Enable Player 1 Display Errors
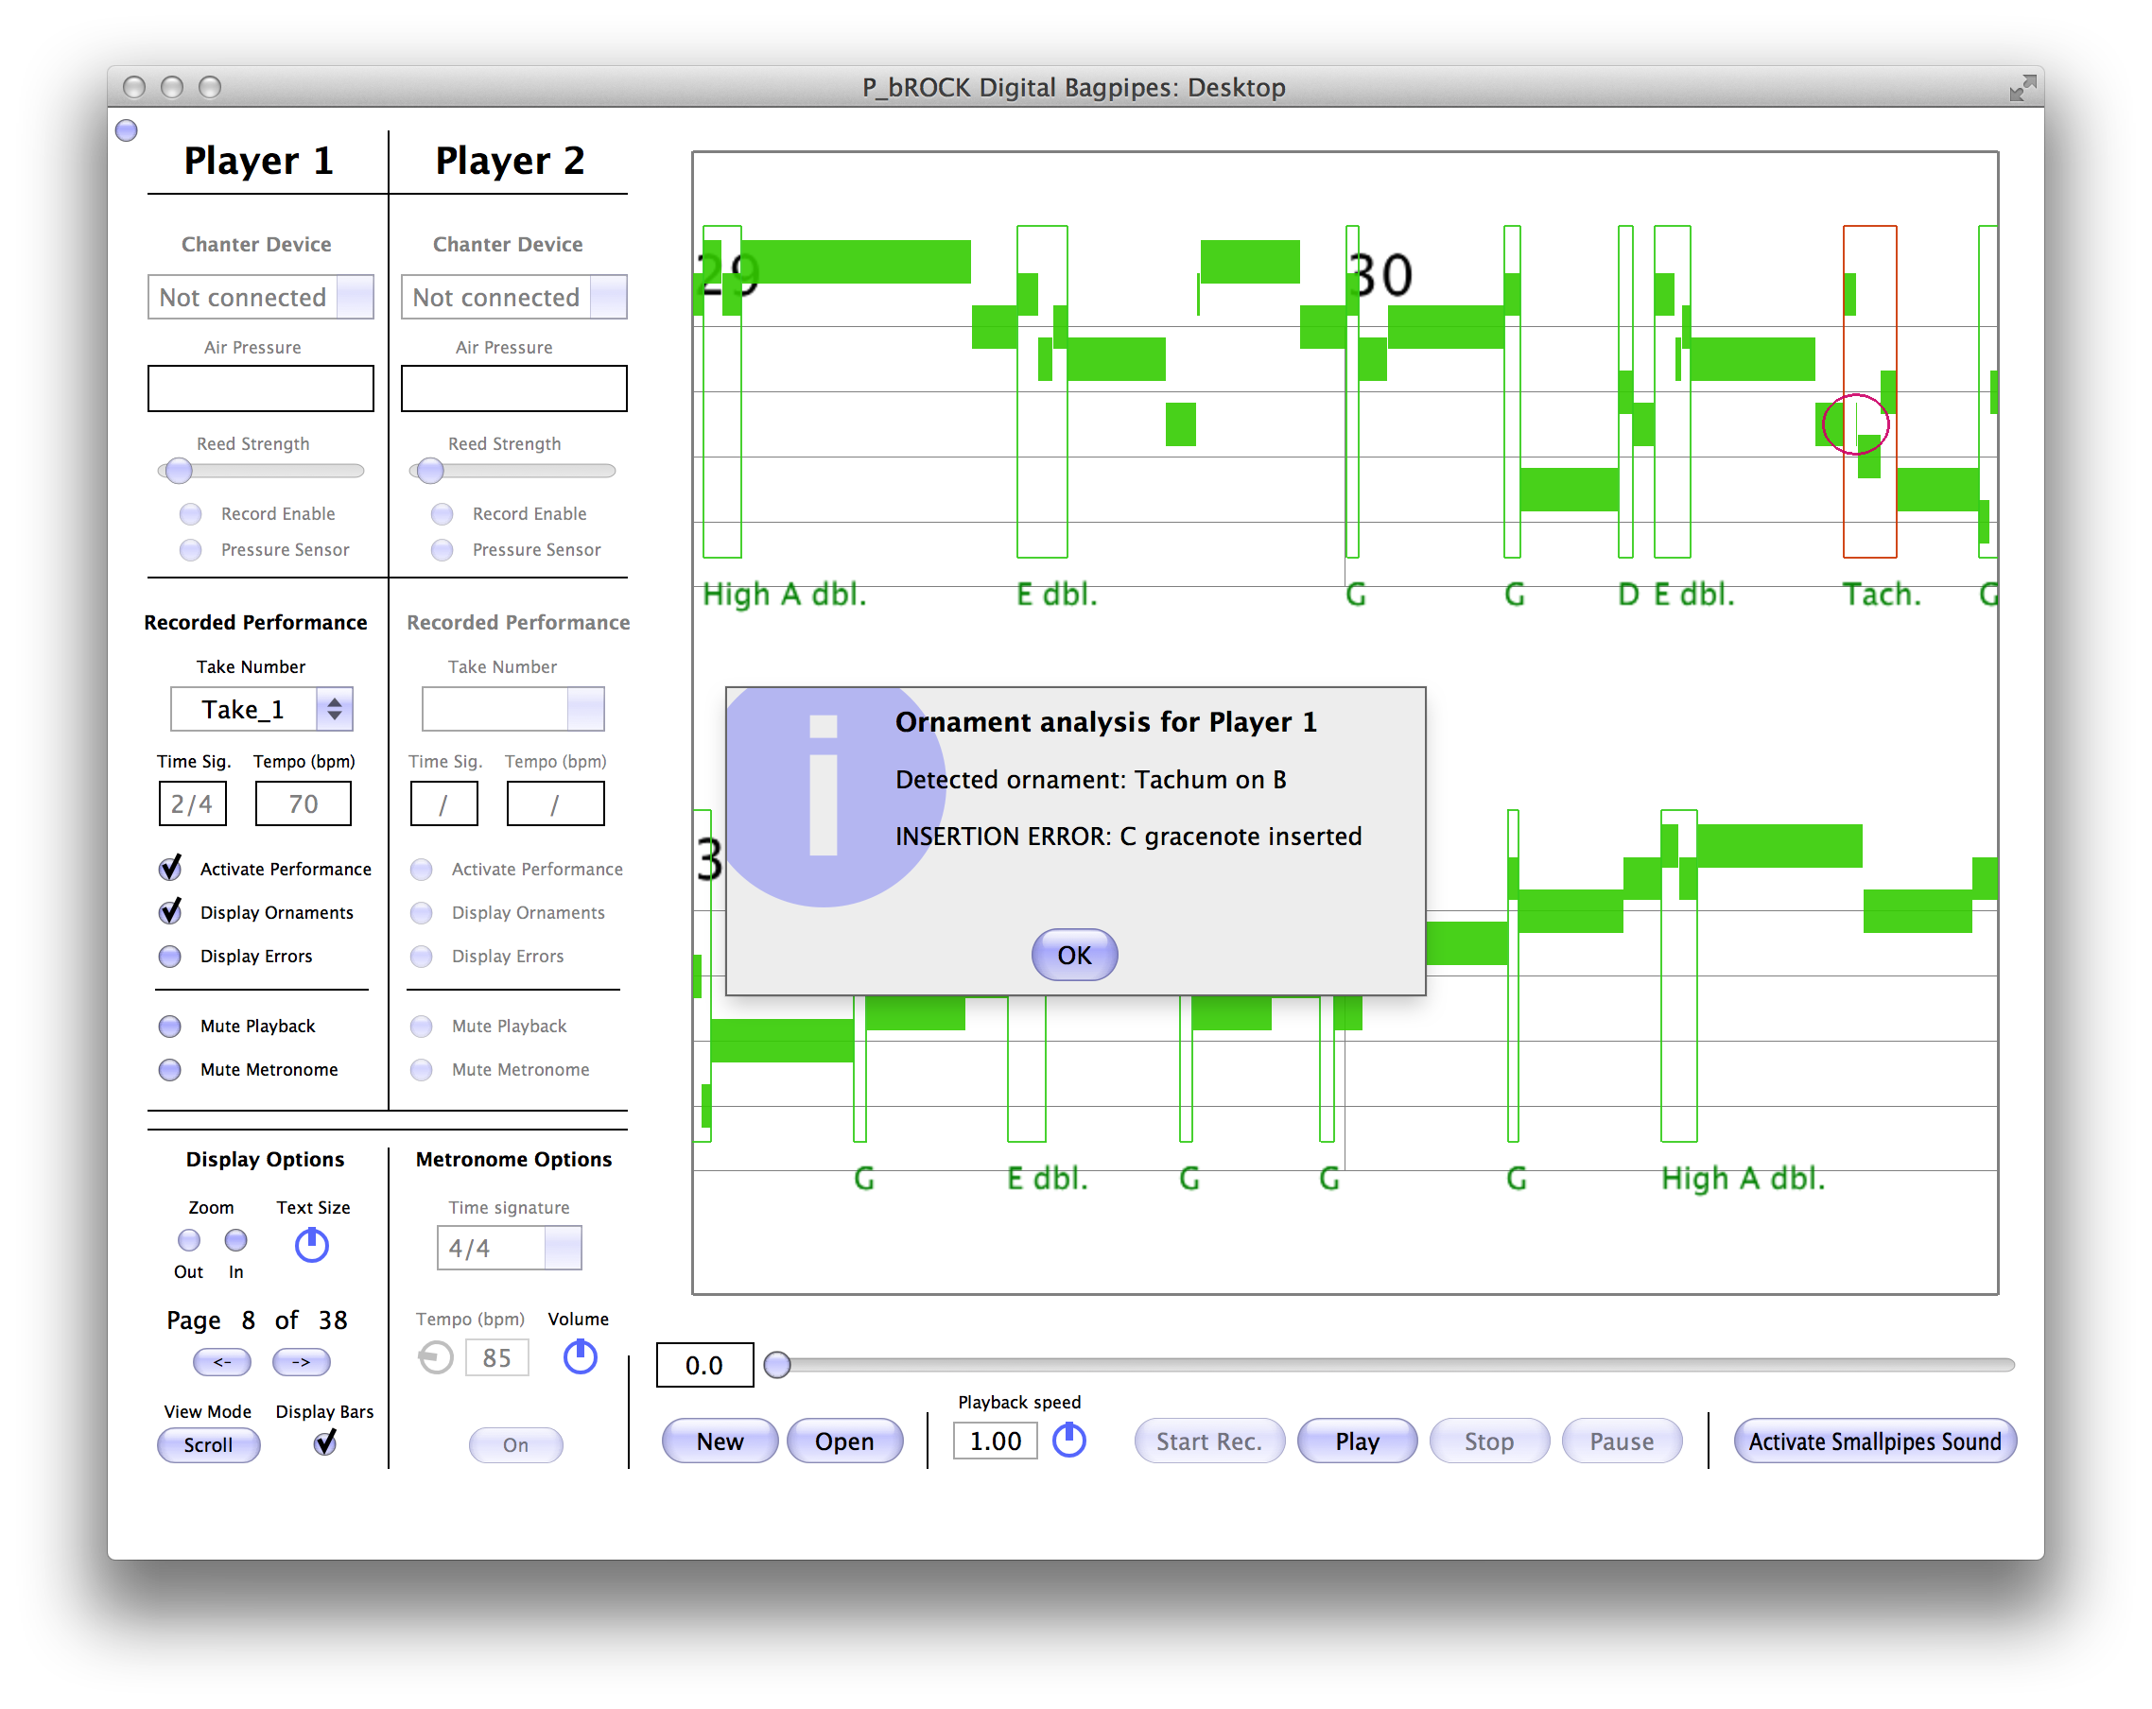This screenshot has height=1709, width=2152. pos(171,957)
